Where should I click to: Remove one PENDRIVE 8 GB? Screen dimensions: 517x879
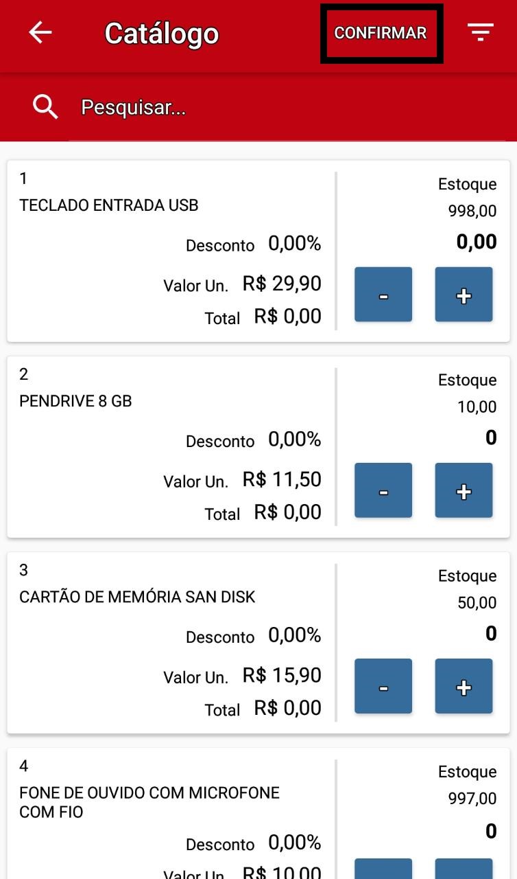[x=383, y=490]
